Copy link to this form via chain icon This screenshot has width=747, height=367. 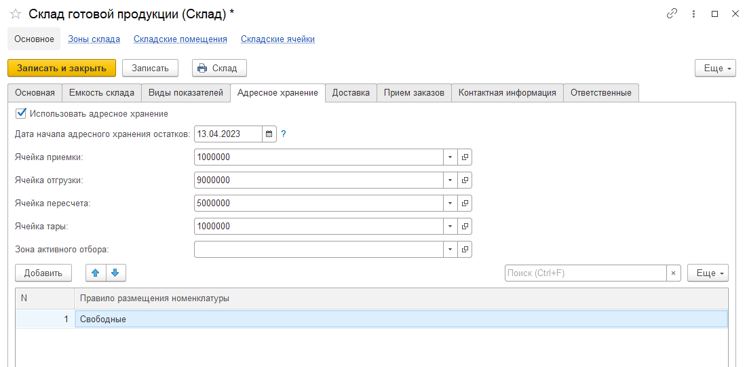(672, 14)
